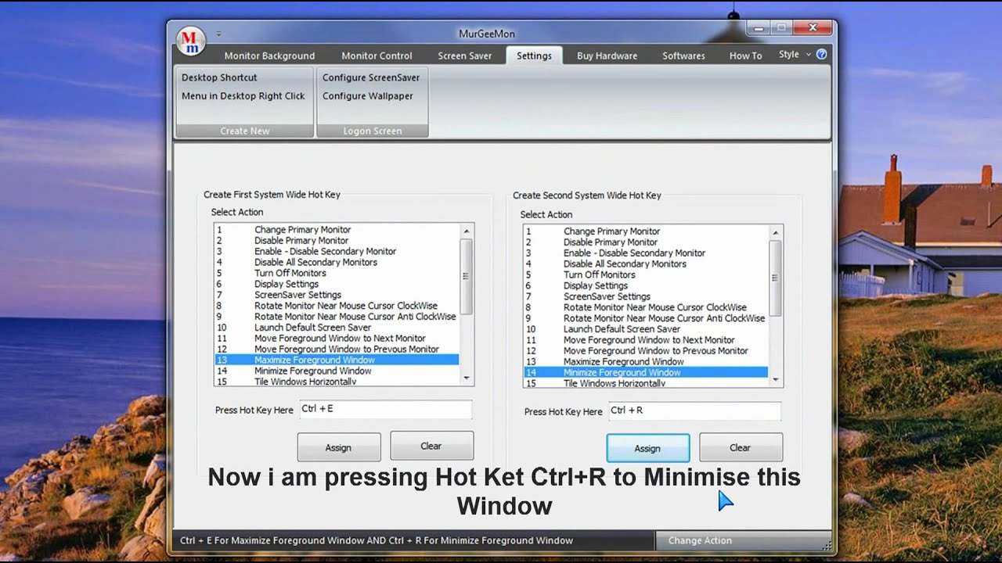Pick Rotate Monitor Anti ClockWise in first list
Image resolution: width=1002 pixels, height=563 pixels.
(x=337, y=317)
